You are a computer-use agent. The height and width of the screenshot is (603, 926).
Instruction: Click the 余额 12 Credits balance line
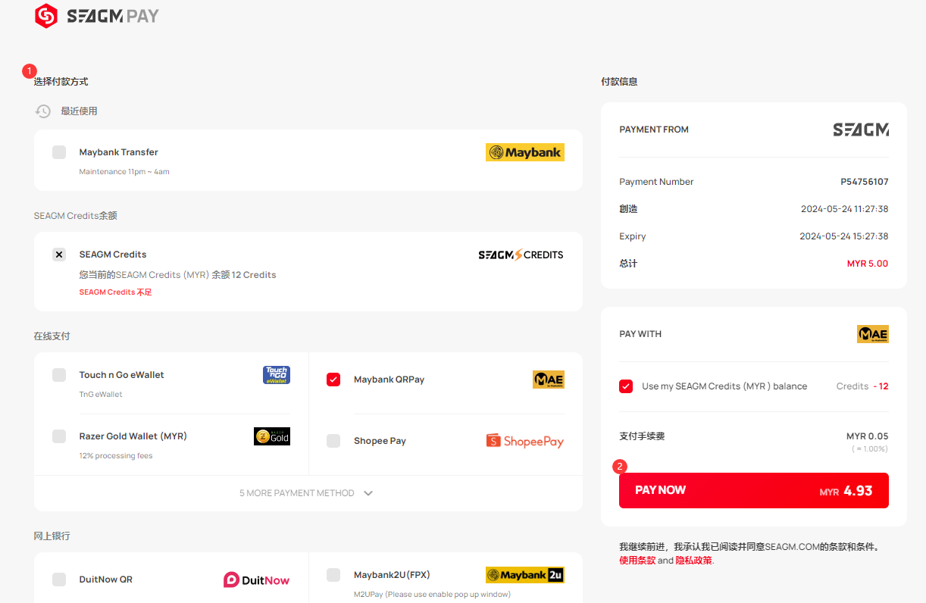(x=178, y=275)
